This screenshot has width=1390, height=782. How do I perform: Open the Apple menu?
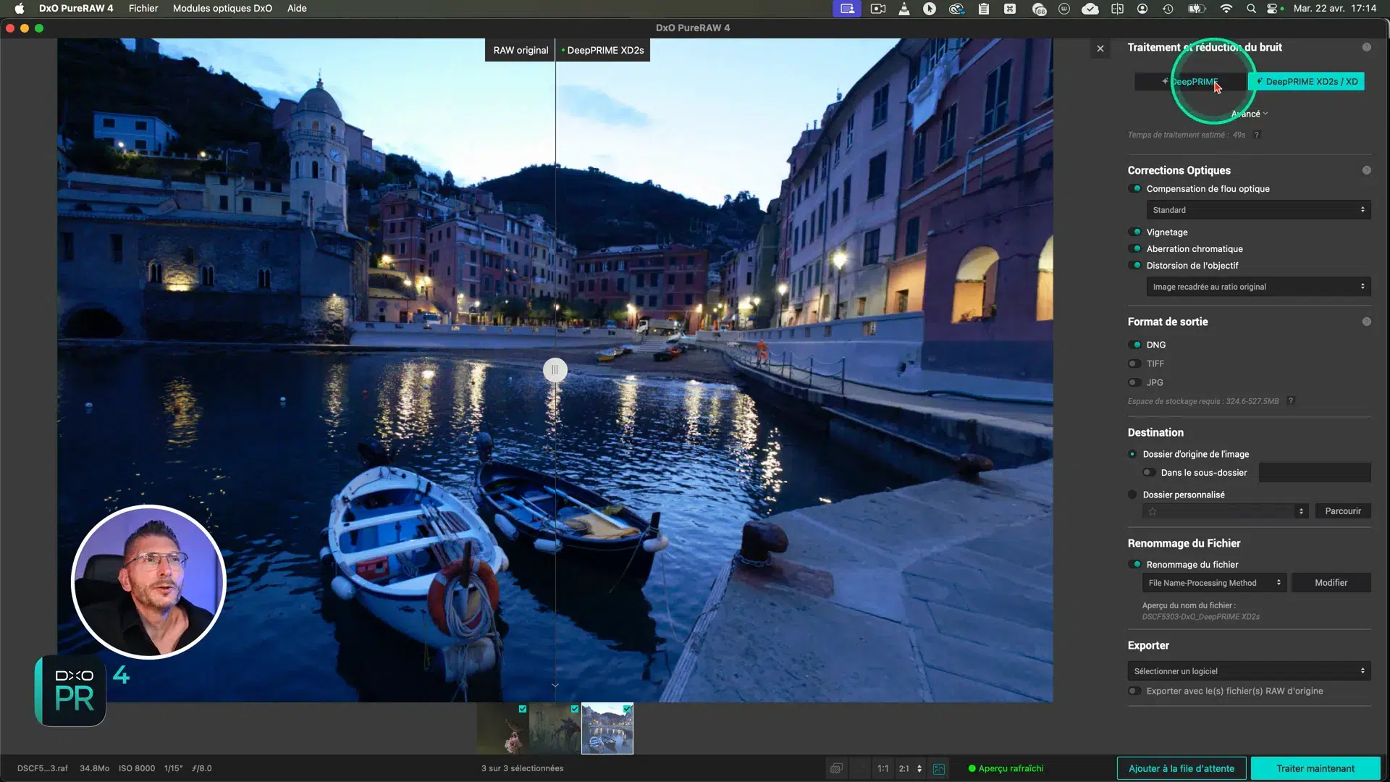coord(20,9)
